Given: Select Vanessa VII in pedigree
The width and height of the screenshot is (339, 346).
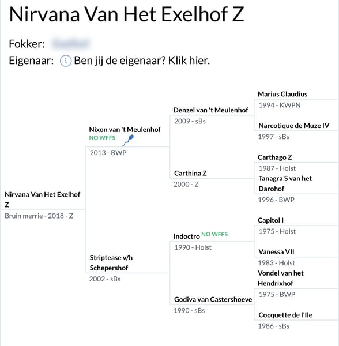Looking at the screenshot, I should click(276, 252).
